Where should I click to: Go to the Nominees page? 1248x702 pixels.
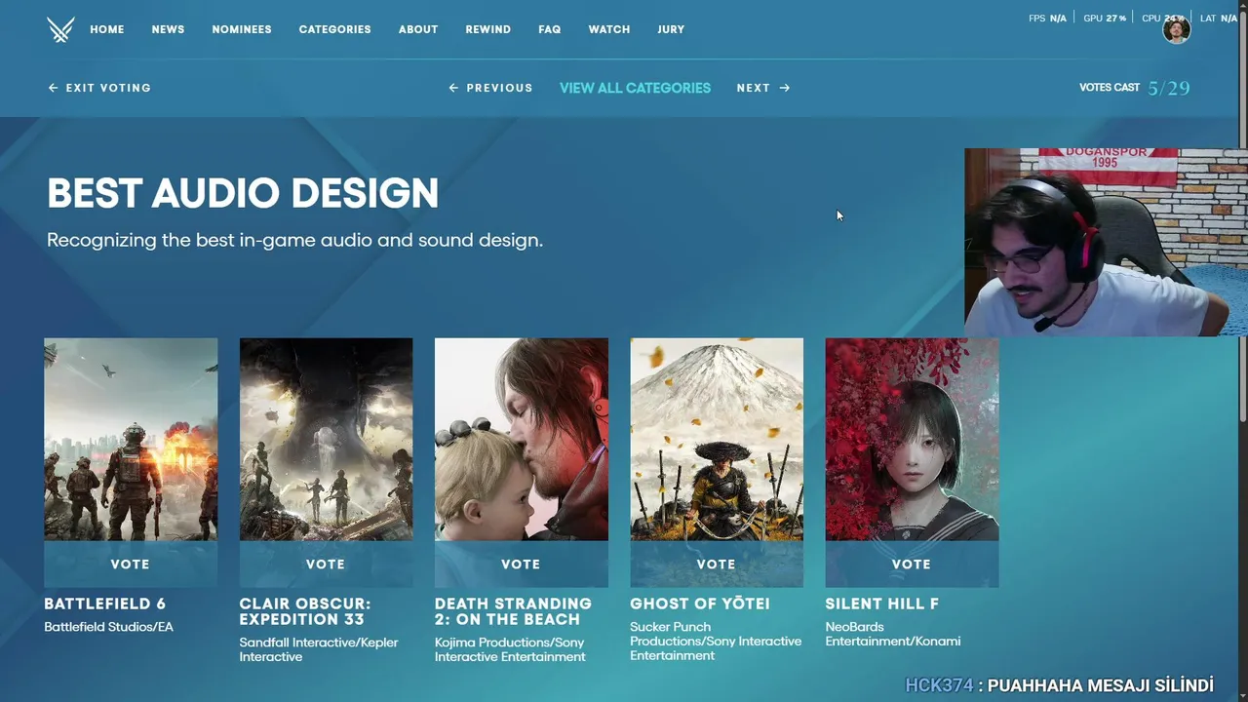click(x=242, y=29)
